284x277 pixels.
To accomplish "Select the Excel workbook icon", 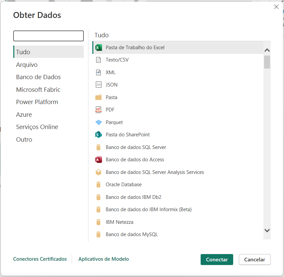I will [x=98, y=48].
